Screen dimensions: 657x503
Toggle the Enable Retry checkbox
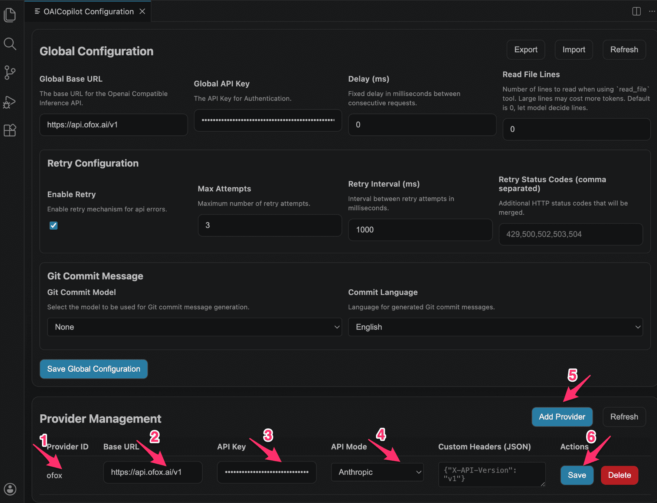[53, 226]
